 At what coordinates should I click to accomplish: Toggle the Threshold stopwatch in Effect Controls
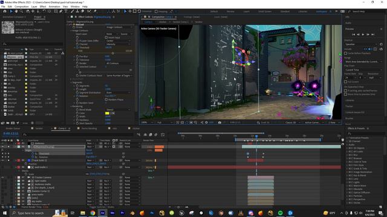(x=77, y=48)
